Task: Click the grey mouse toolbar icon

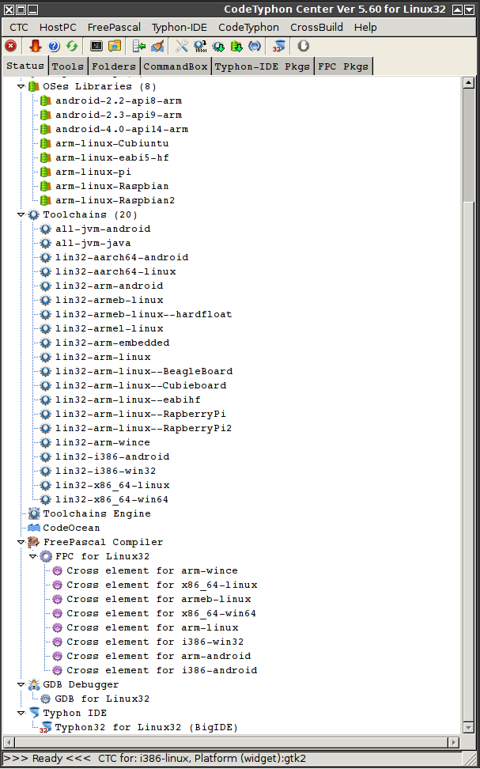Action: (x=304, y=46)
